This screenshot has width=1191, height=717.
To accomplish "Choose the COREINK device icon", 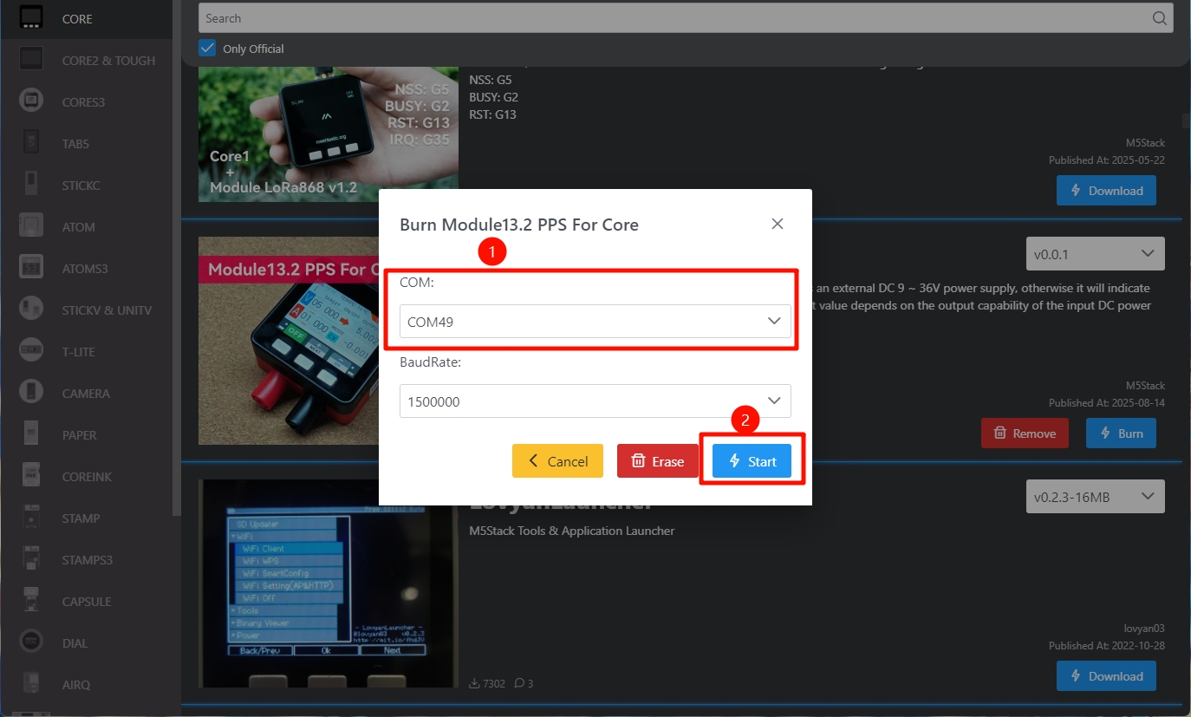I will pos(31,476).
